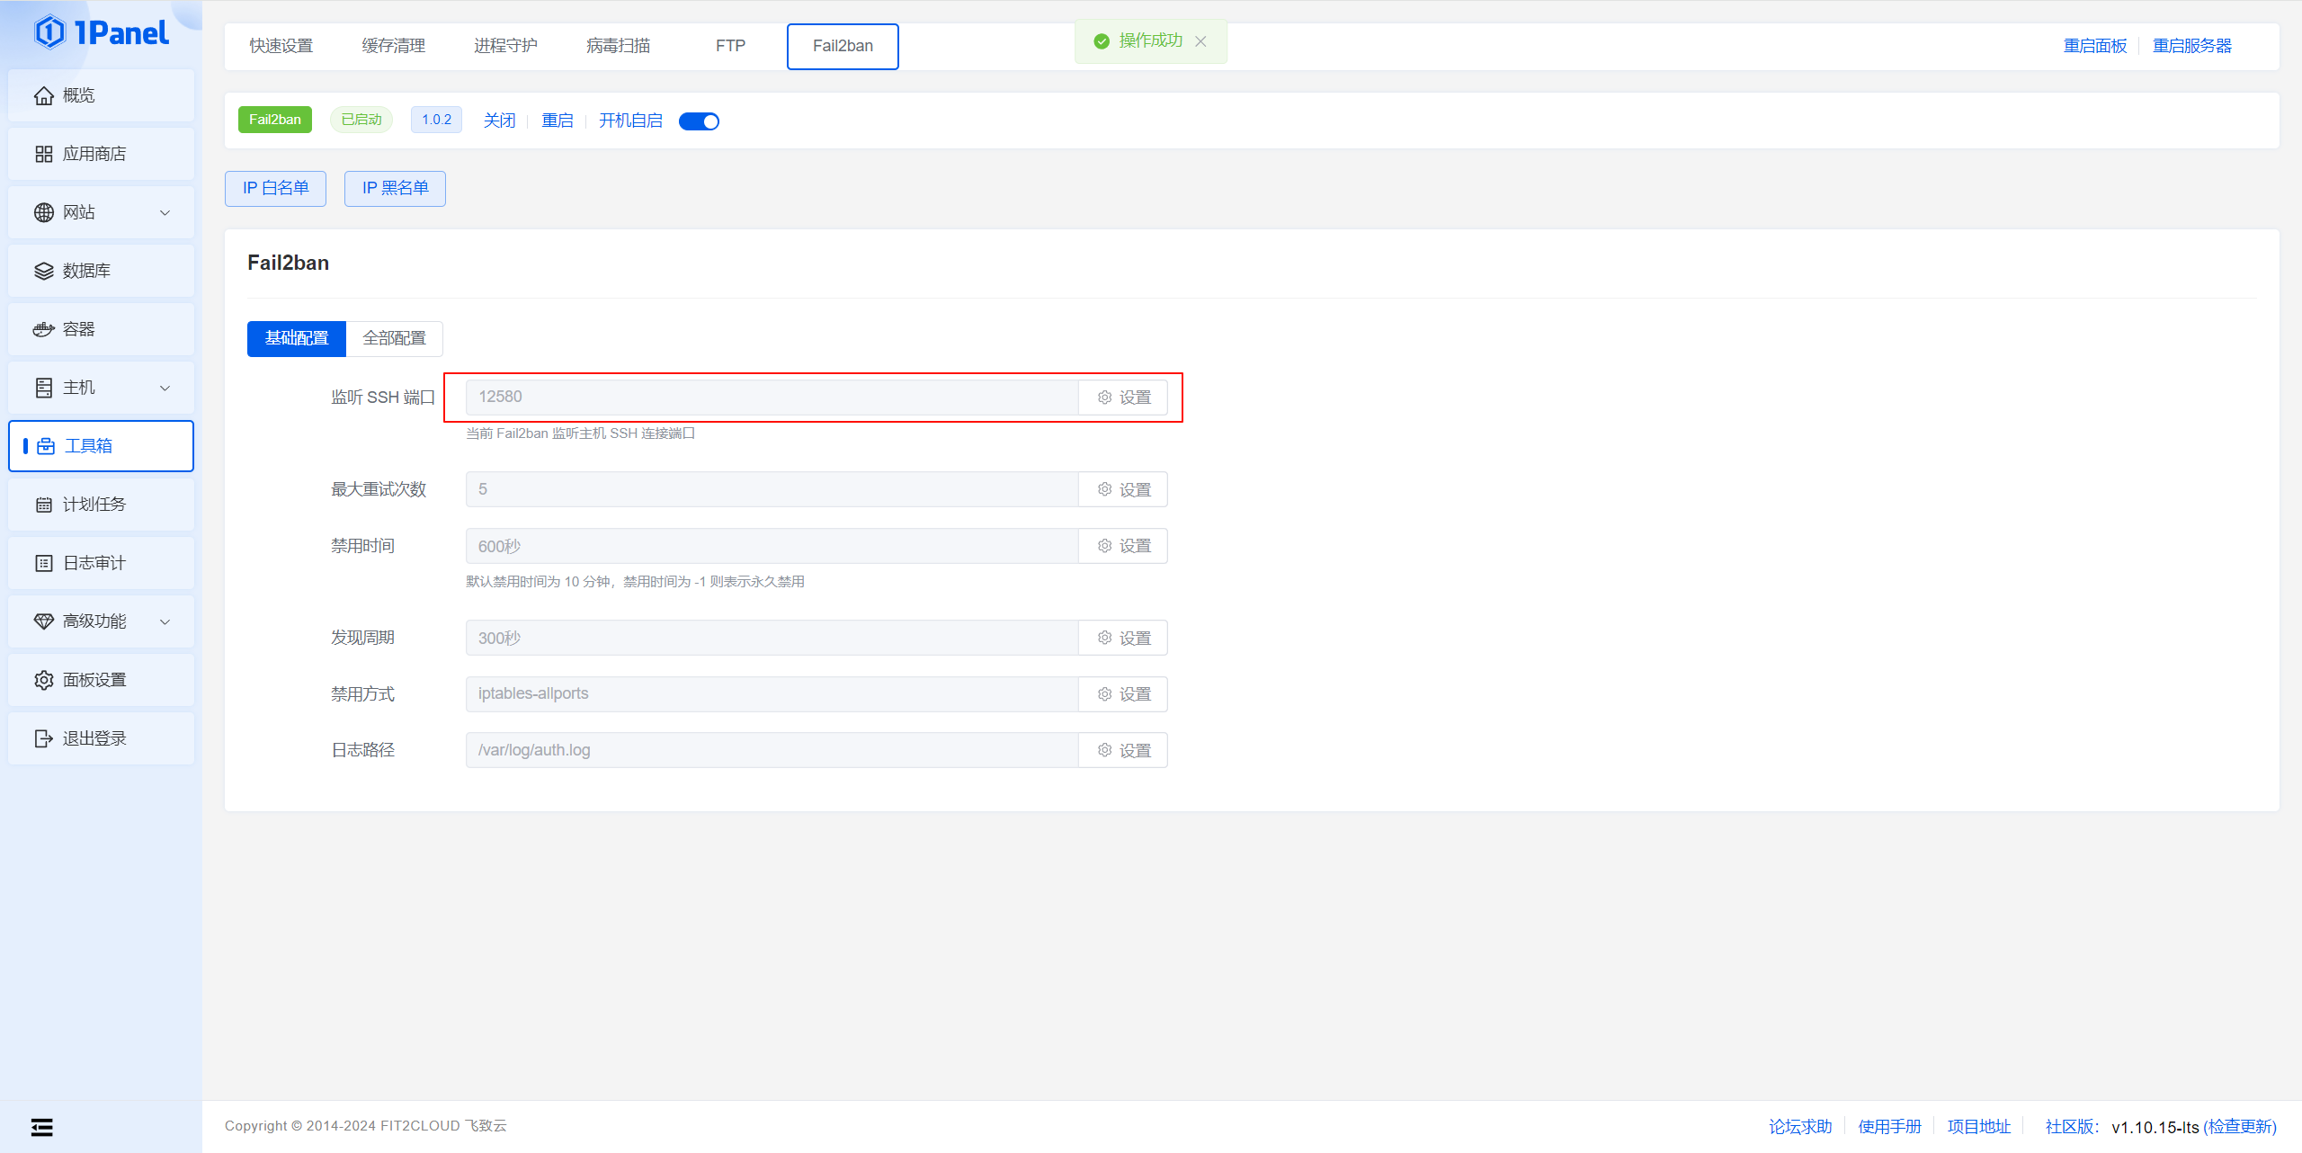Click the 1Panel logo
2302x1153 pixels.
(x=101, y=32)
